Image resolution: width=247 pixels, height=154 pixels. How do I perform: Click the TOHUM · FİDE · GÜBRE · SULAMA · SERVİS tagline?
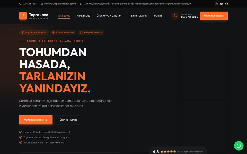click(55, 41)
